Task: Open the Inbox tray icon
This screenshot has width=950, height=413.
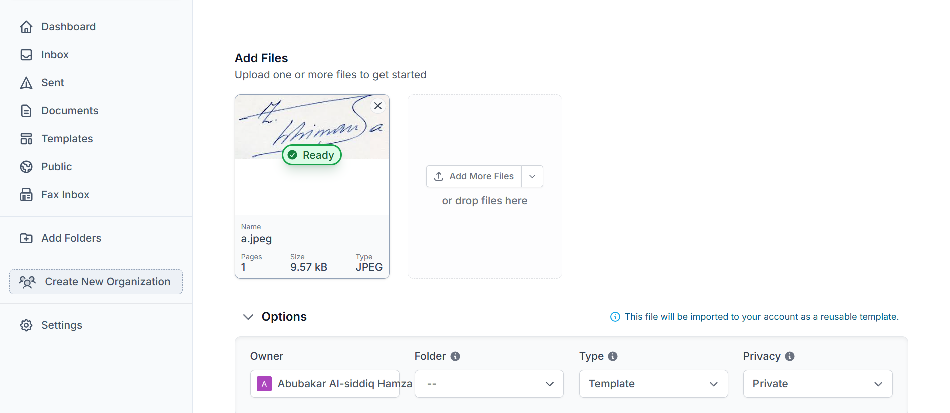Action: point(26,55)
